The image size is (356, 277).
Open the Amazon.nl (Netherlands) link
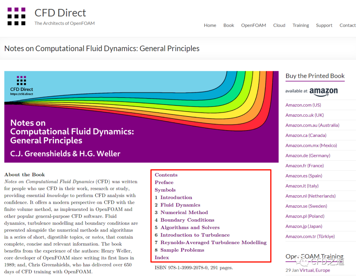(x=311, y=196)
